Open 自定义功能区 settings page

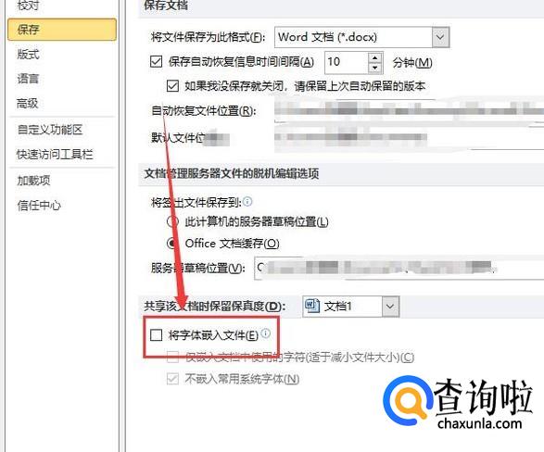coord(50,130)
